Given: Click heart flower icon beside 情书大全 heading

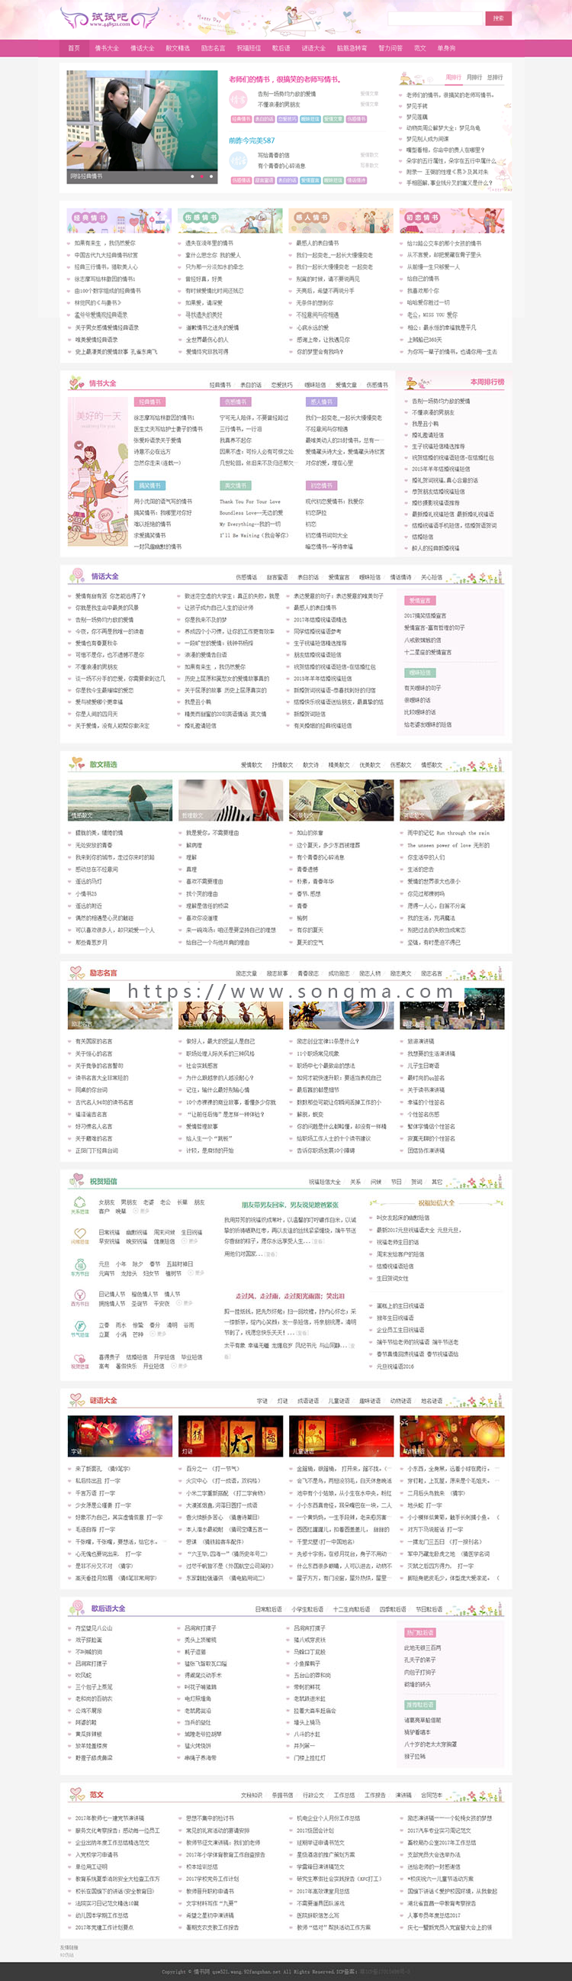Looking at the screenshot, I should click(76, 383).
